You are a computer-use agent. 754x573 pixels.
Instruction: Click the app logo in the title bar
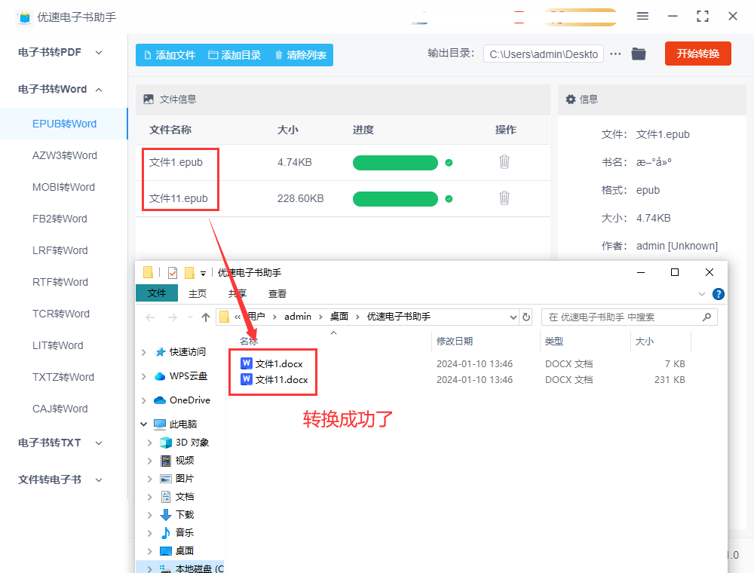click(24, 17)
